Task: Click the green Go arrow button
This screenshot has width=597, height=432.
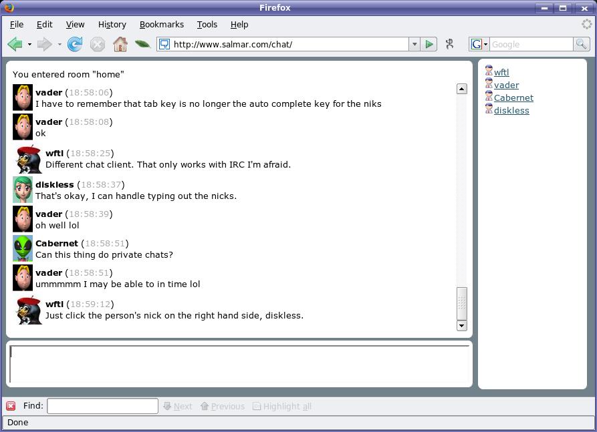Action: point(429,44)
